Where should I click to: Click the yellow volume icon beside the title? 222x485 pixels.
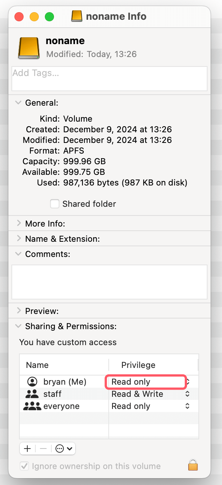pos(77,16)
